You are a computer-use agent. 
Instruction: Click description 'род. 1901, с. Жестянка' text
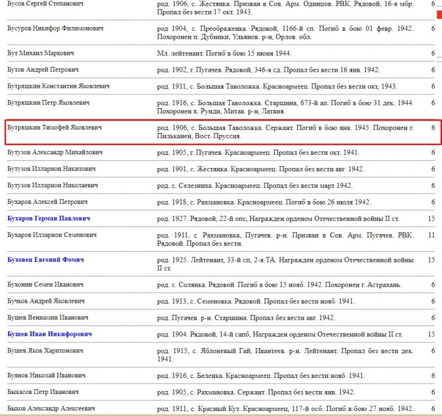tap(260, 169)
